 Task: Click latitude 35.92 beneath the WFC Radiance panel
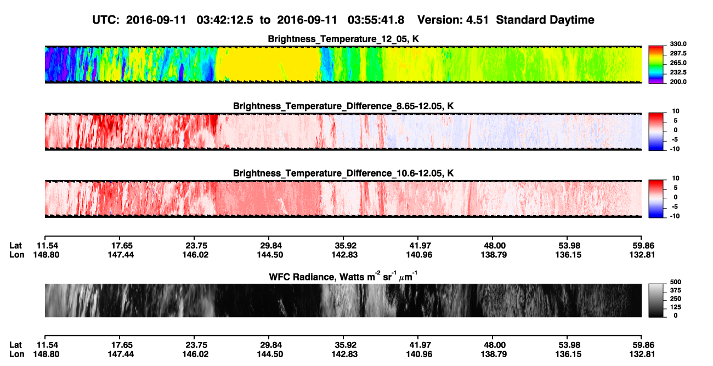(x=345, y=345)
